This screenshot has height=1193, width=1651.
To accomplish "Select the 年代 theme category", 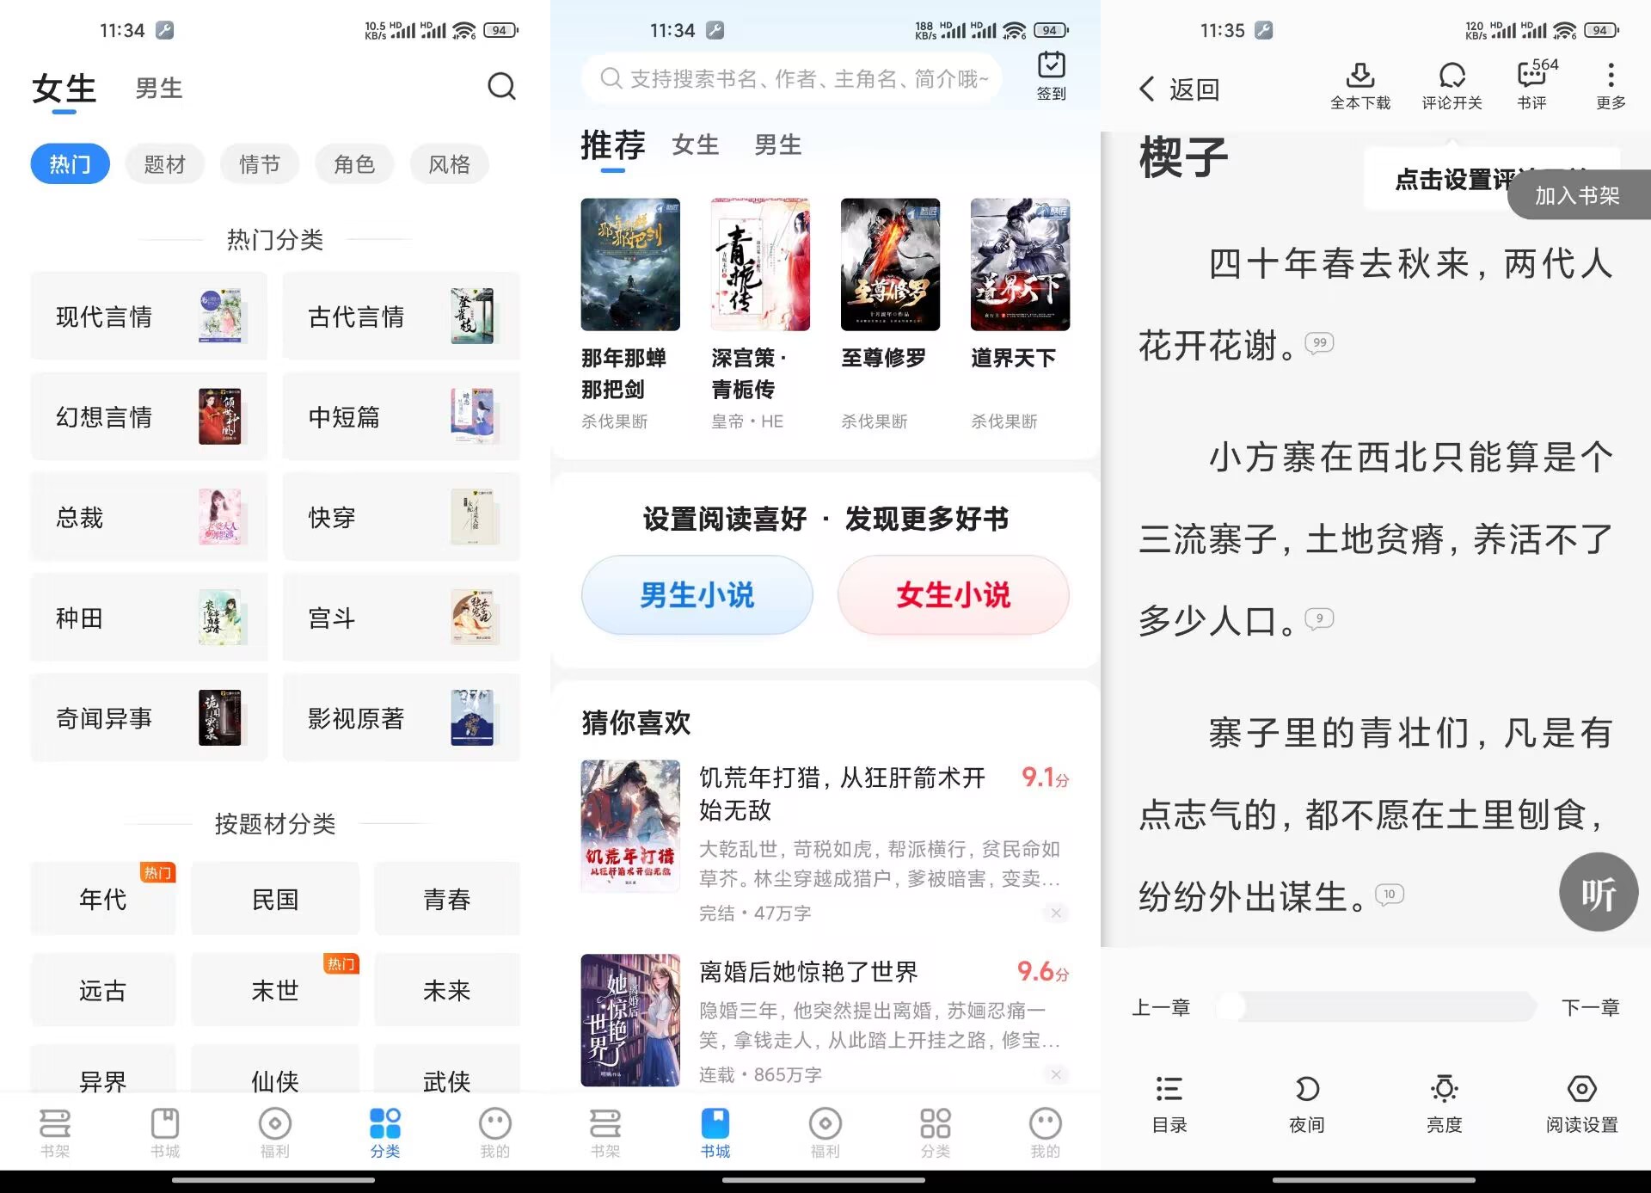I will pyautogui.click(x=103, y=899).
